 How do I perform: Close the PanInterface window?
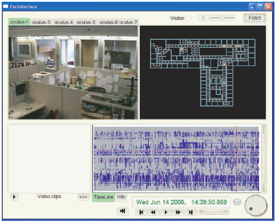pos(268,7)
